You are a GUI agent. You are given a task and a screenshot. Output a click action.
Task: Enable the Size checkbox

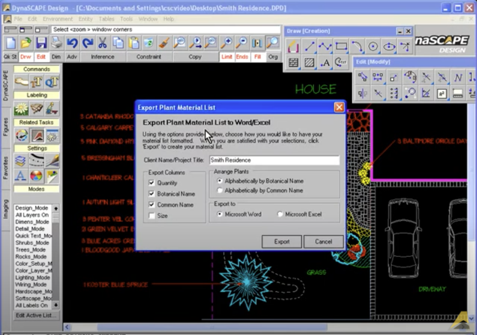click(x=151, y=215)
